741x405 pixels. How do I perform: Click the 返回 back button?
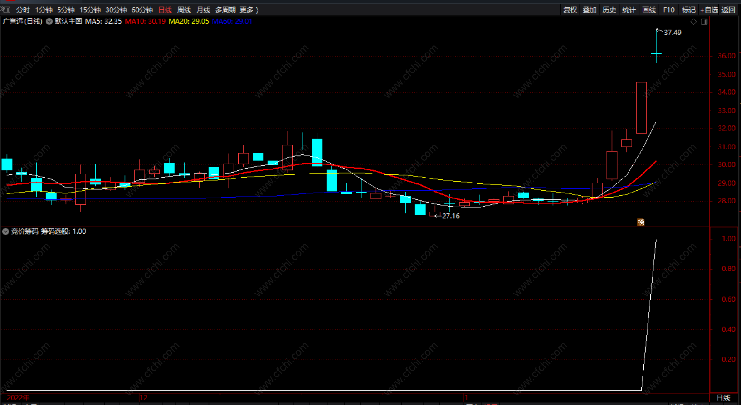pyautogui.click(x=728, y=10)
